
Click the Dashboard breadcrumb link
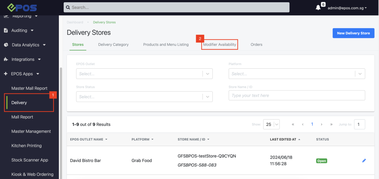[75, 22]
